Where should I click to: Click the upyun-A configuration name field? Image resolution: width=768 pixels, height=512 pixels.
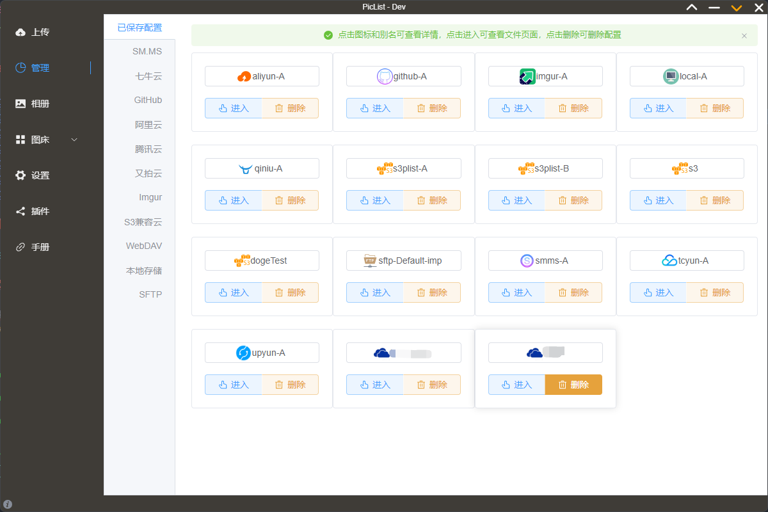pyautogui.click(x=261, y=353)
